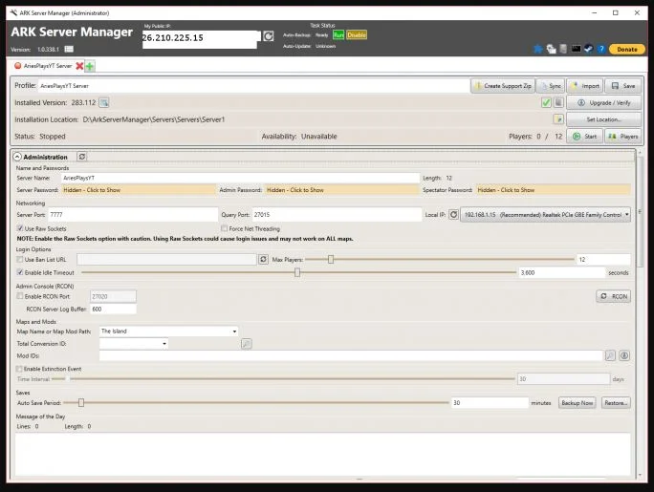This screenshot has width=654, height=492.
Task: Refresh the public IP address
Action: click(x=268, y=36)
